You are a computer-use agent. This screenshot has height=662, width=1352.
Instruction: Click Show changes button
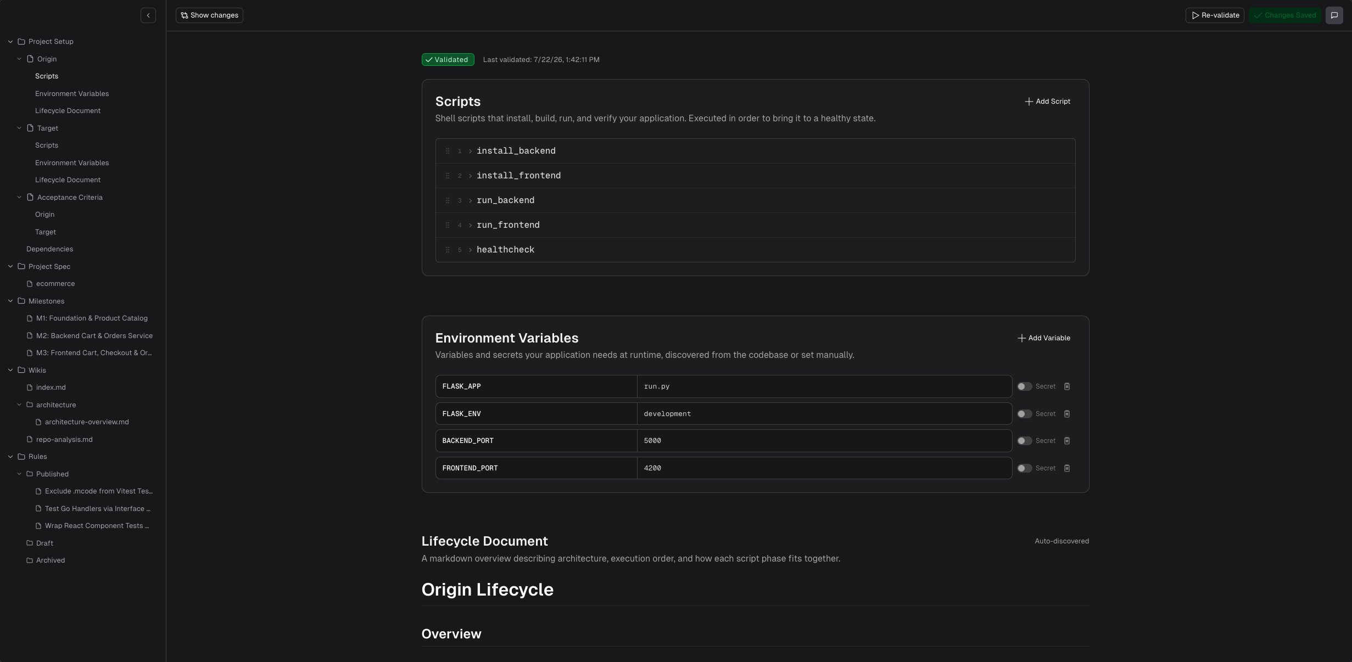coord(209,15)
